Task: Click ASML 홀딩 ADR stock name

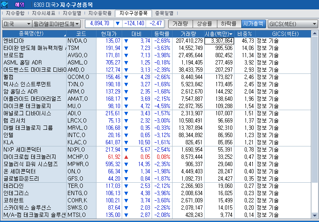Action: tap(23, 63)
